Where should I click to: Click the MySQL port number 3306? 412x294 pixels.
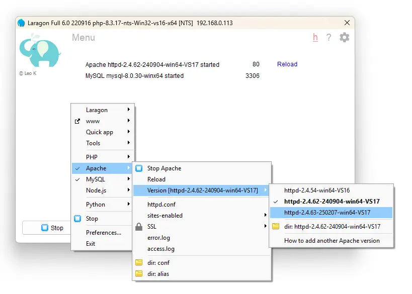coord(252,76)
